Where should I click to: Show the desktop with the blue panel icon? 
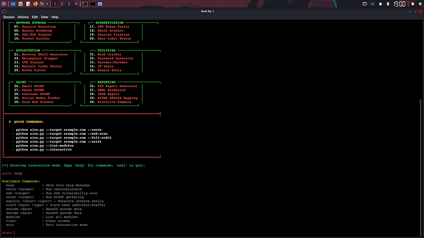pyautogui.click(x=13, y=4)
